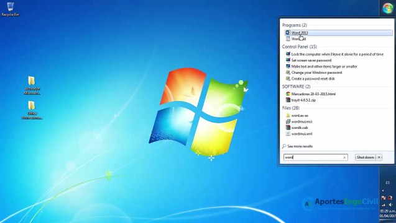Click the 'SOFTWARE (2)' group header
The image size is (396, 223).
[297, 86]
